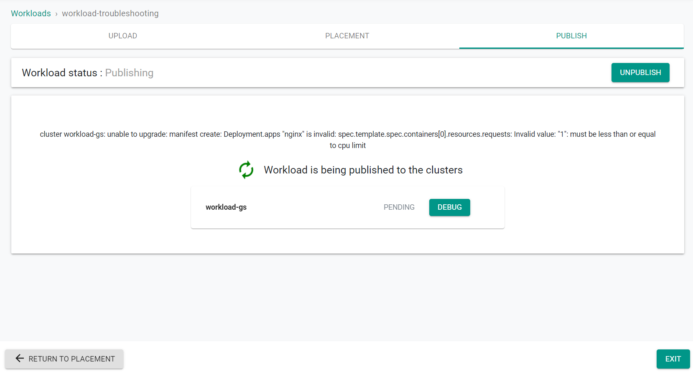Click the PENDING status label
The height and width of the screenshot is (374, 693).
pyautogui.click(x=399, y=207)
